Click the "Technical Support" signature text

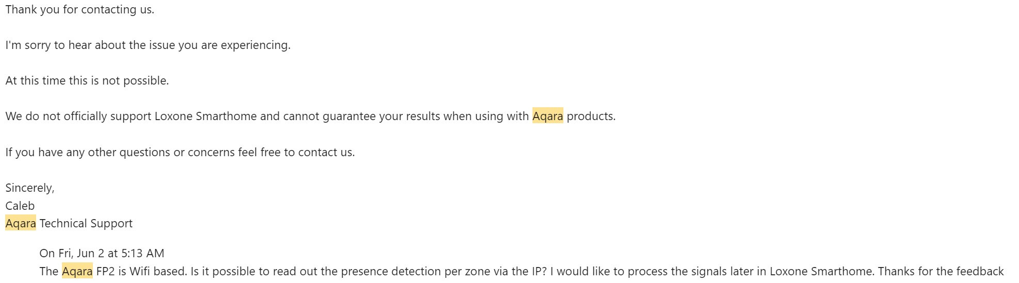point(86,223)
